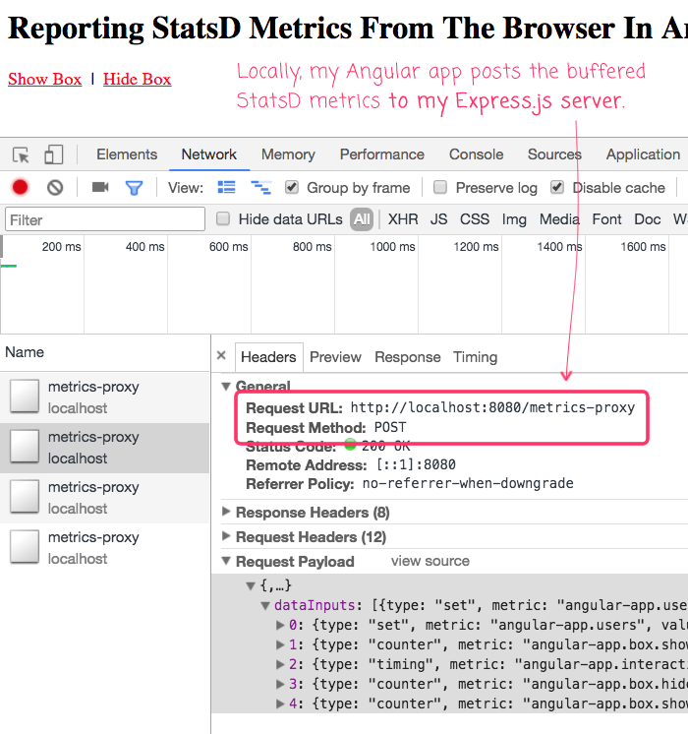Screen dimensions: 688x734
Task: Filter requests by CSS type
Action: coord(475,219)
